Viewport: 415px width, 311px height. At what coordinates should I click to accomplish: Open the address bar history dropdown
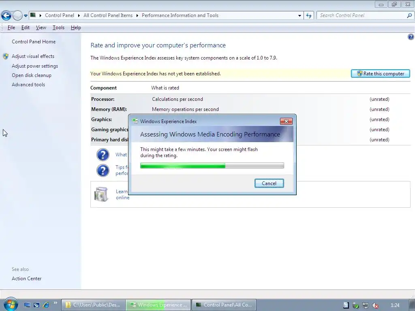(299, 16)
